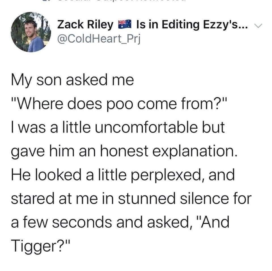This screenshot has height=271, width=272.
Task: Tap the "stared at me in stunned silence for" line
Action: pos(131,199)
